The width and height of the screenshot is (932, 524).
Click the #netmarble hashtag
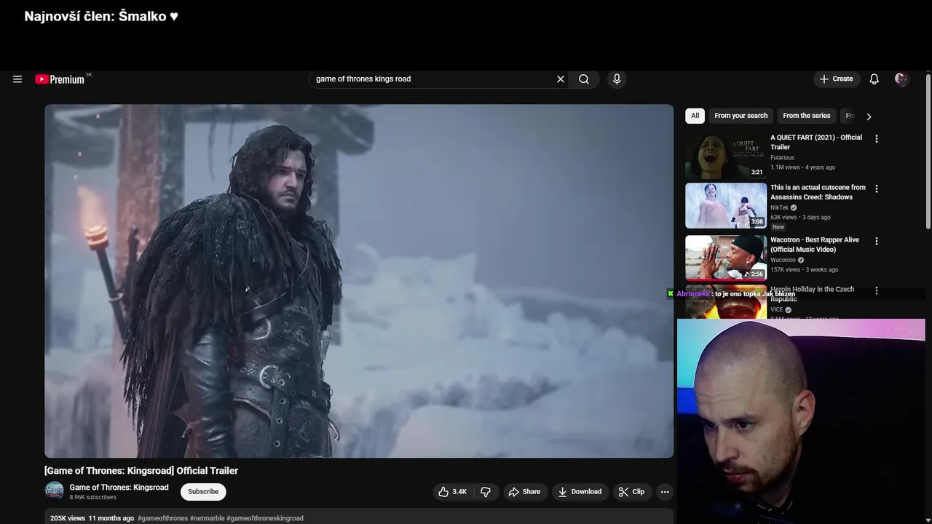207,518
